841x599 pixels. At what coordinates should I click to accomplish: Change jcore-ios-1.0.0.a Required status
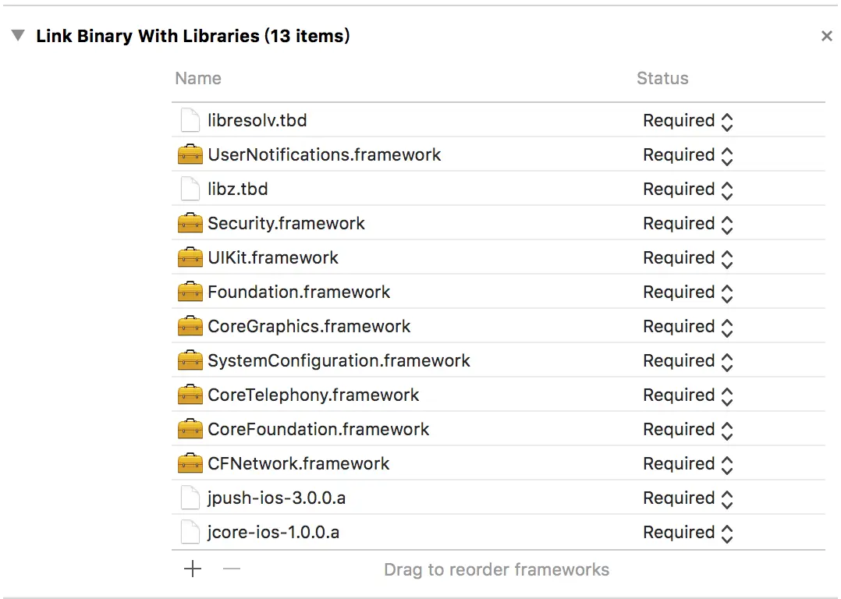pyautogui.click(x=688, y=533)
